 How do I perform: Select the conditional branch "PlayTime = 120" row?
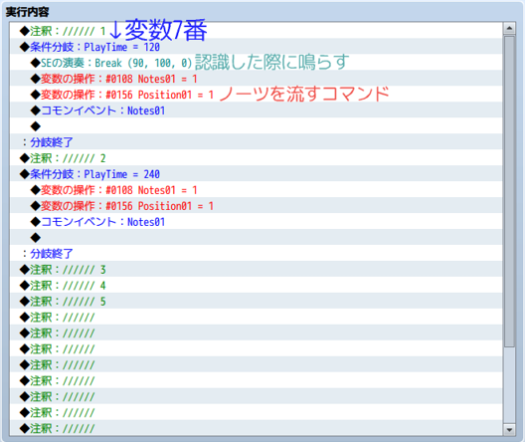[x=257, y=47]
